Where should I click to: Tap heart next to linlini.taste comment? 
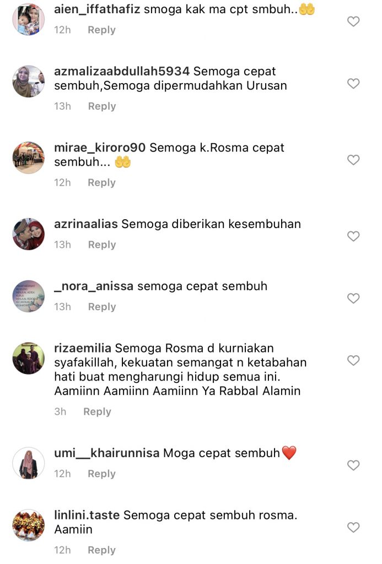click(353, 527)
